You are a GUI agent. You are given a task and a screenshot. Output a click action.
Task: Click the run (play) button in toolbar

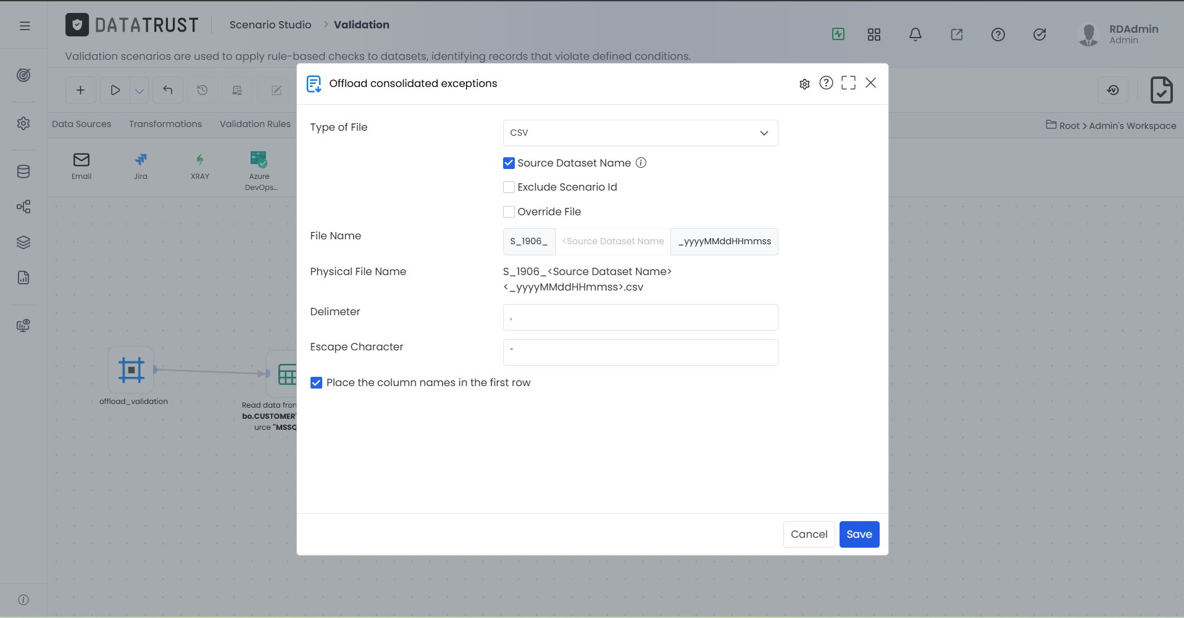[115, 90]
